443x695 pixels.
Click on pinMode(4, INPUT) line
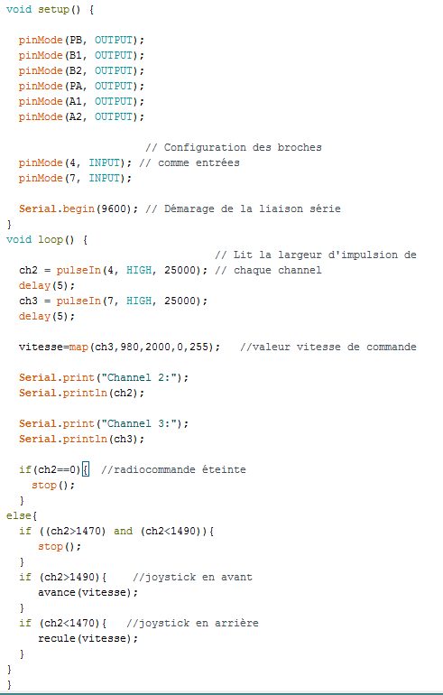tap(75, 162)
